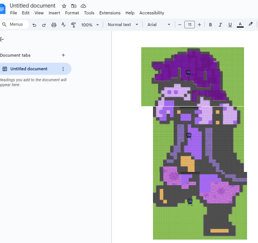Open the Google Docs home icon

point(2,8)
